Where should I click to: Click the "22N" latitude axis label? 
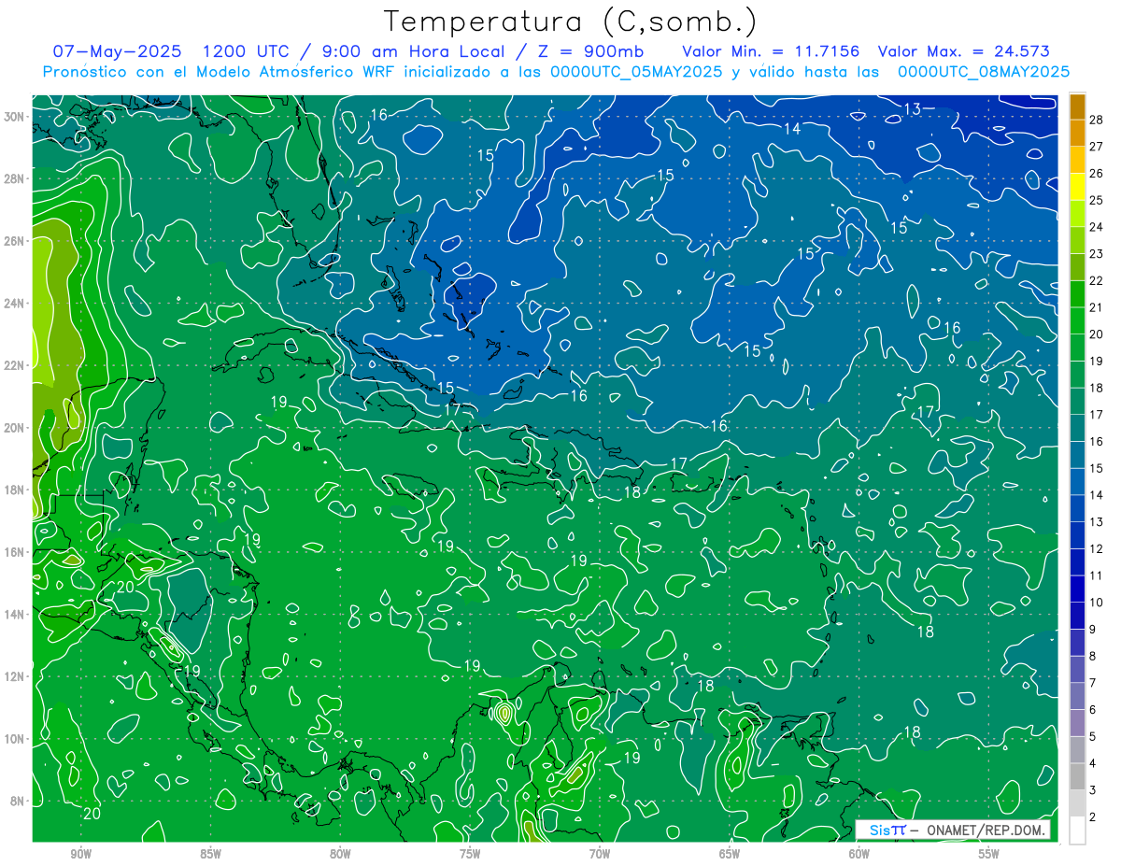click(x=15, y=365)
